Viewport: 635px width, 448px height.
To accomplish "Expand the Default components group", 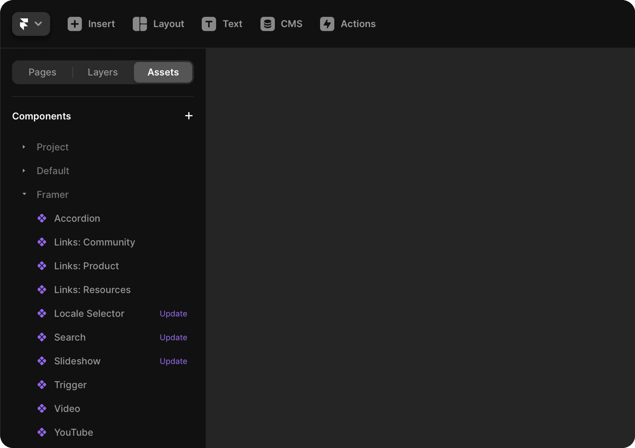I will coord(24,171).
